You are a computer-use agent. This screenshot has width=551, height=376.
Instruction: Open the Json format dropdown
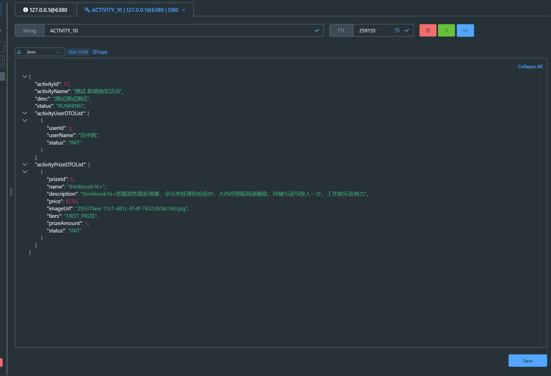[40, 52]
